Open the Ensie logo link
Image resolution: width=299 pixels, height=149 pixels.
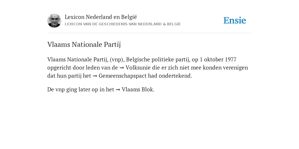click(x=235, y=20)
